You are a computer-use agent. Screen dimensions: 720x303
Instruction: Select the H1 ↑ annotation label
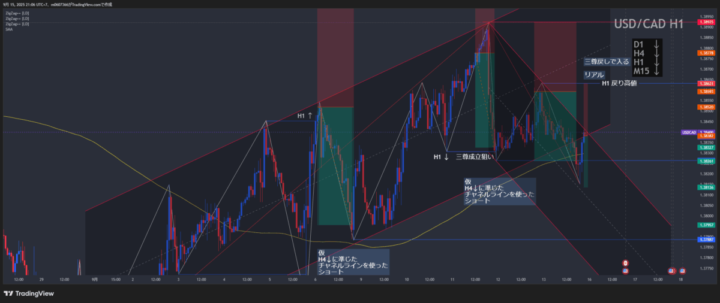coord(305,116)
